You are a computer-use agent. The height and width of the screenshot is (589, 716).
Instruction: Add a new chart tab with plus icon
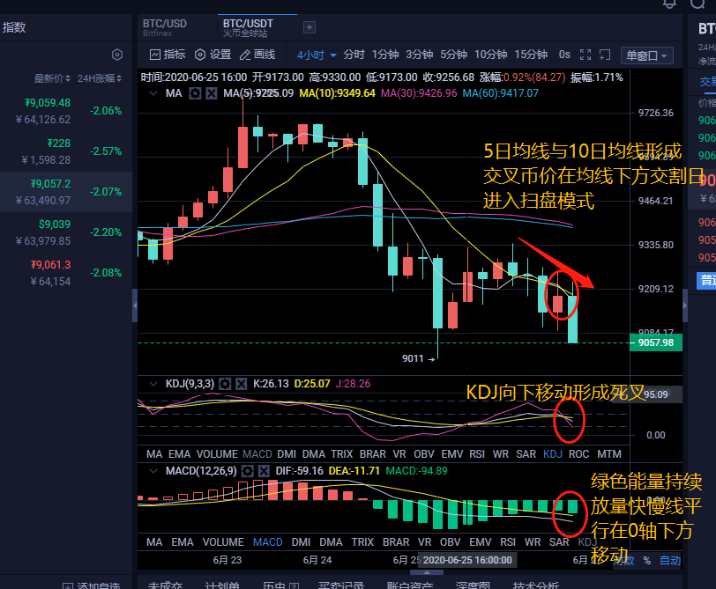tap(310, 27)
